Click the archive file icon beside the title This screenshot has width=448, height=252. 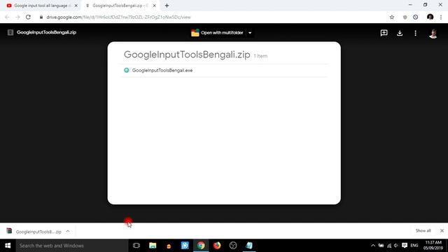coord(10,32)
